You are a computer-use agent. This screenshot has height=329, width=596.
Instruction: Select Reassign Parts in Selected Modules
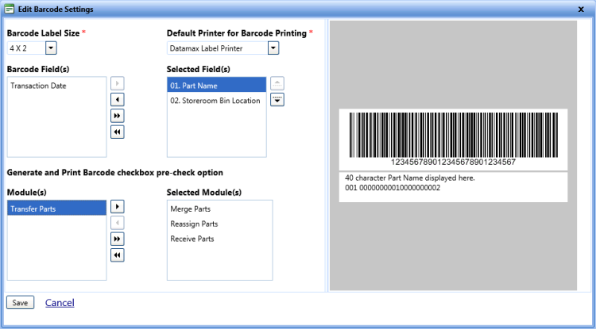[219, 224]
